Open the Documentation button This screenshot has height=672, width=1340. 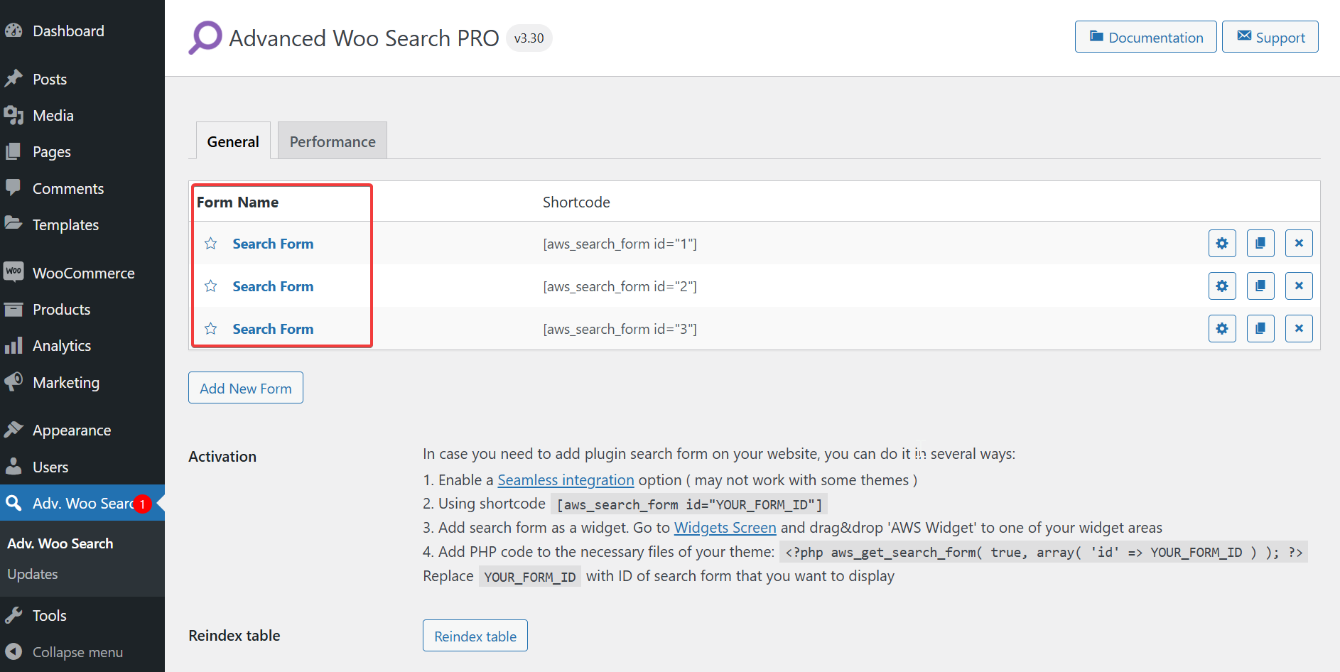point(1146,37)
